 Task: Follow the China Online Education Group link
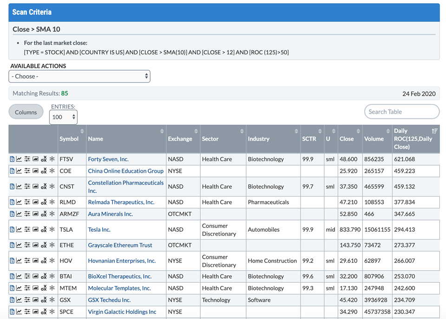click(126, 171)
